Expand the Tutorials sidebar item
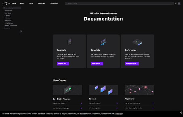183x117 pixels. (7, 18)
